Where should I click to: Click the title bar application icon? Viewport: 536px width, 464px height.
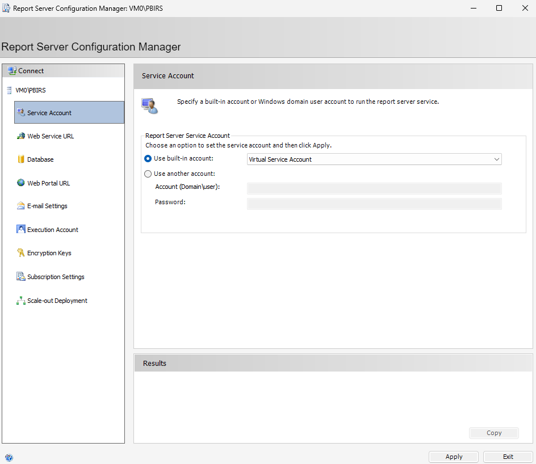(x=6, y=8)
